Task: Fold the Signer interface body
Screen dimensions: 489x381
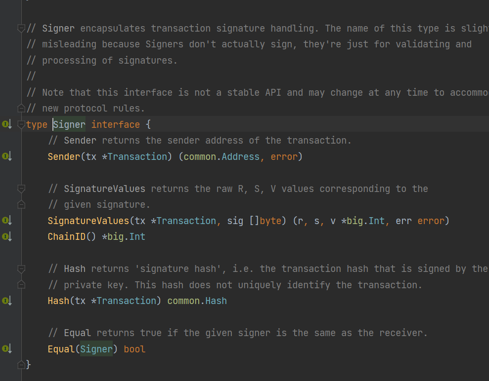Action: click(21, 125)
